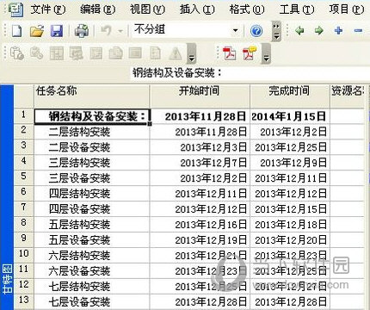The image size is (370, 310).
Task: Select task cell 六层结构安装
Action: [92, 256]
